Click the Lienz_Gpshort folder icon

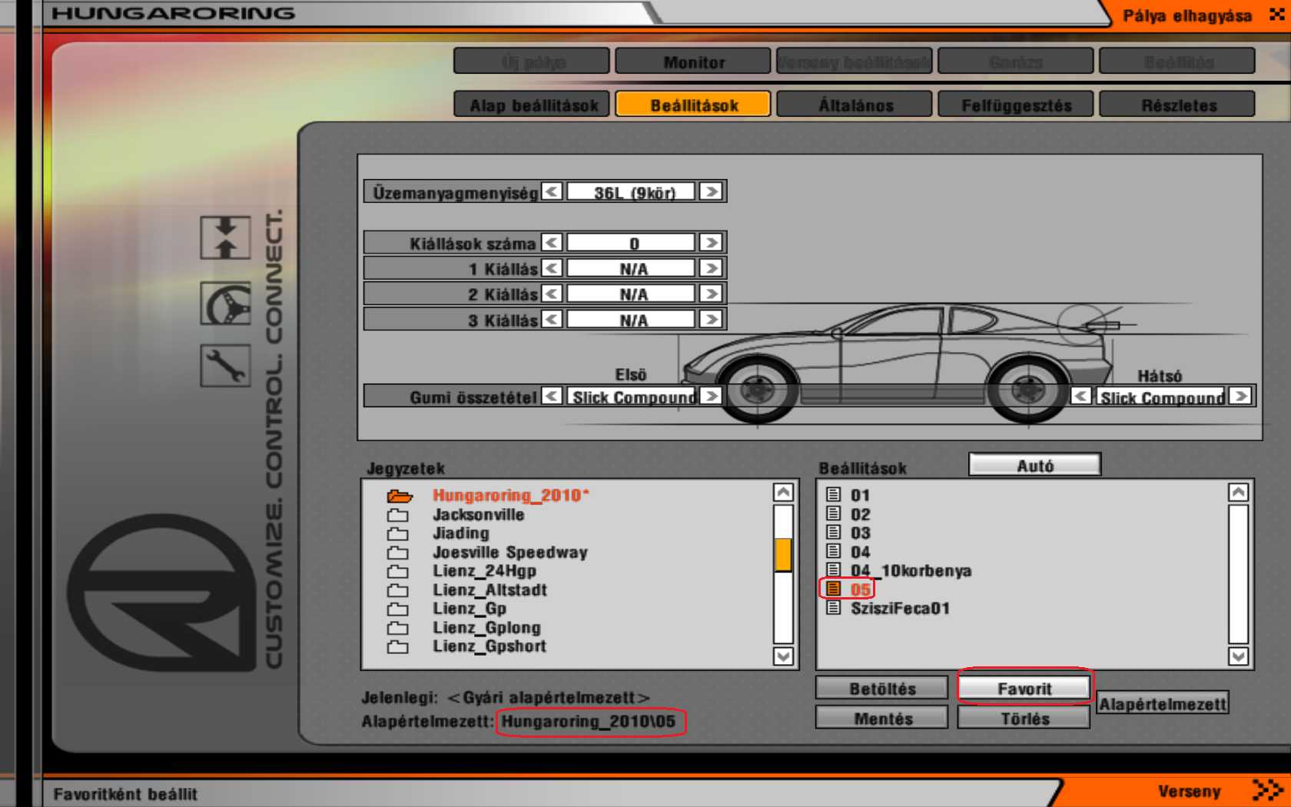398,646
